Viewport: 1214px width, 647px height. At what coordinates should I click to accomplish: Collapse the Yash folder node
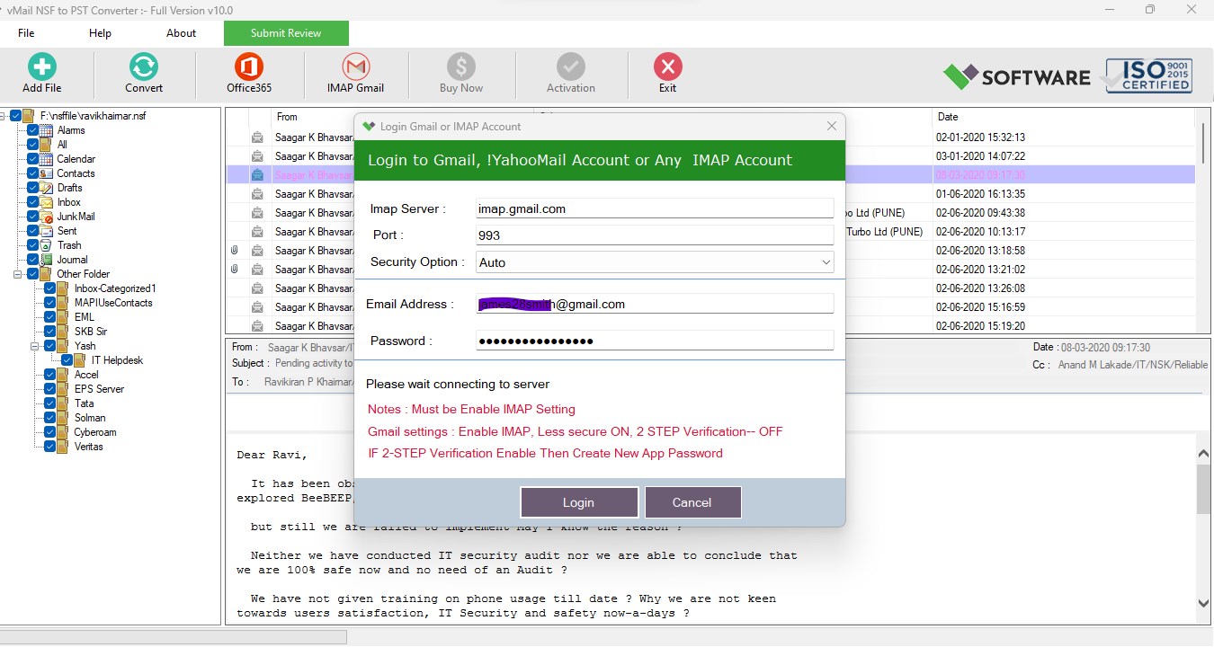click(35, 346)
